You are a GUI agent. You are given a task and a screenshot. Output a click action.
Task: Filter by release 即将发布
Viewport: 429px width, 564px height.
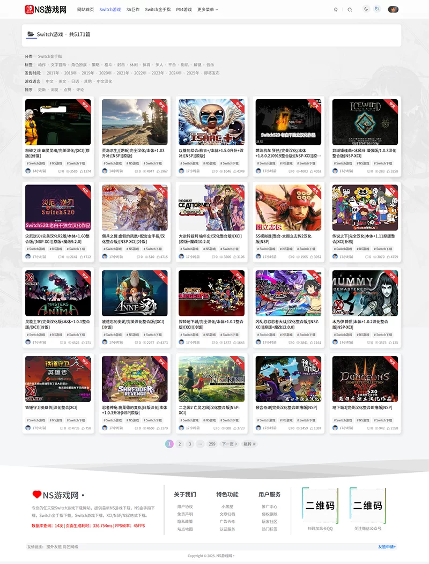point(212,73)
